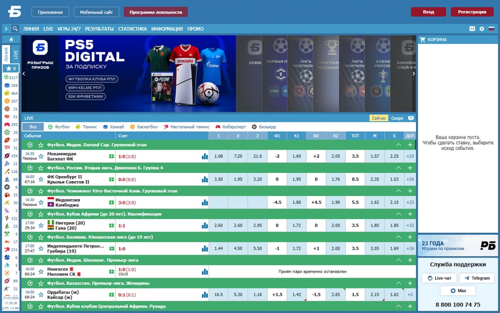Image resolution: width=500 pixels, height=313 pixels.
Task: Select odds 2.60 for Нигерия win
Action: [x=219, y=226]
